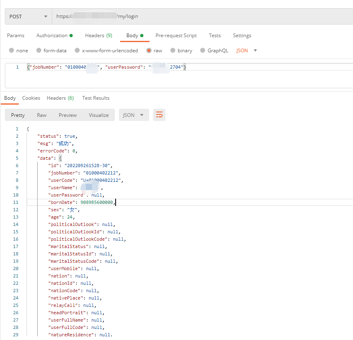The height and width of the screenshot is (340, 353).
Task: Open the POST method dropdown
Action: [28, 16]
